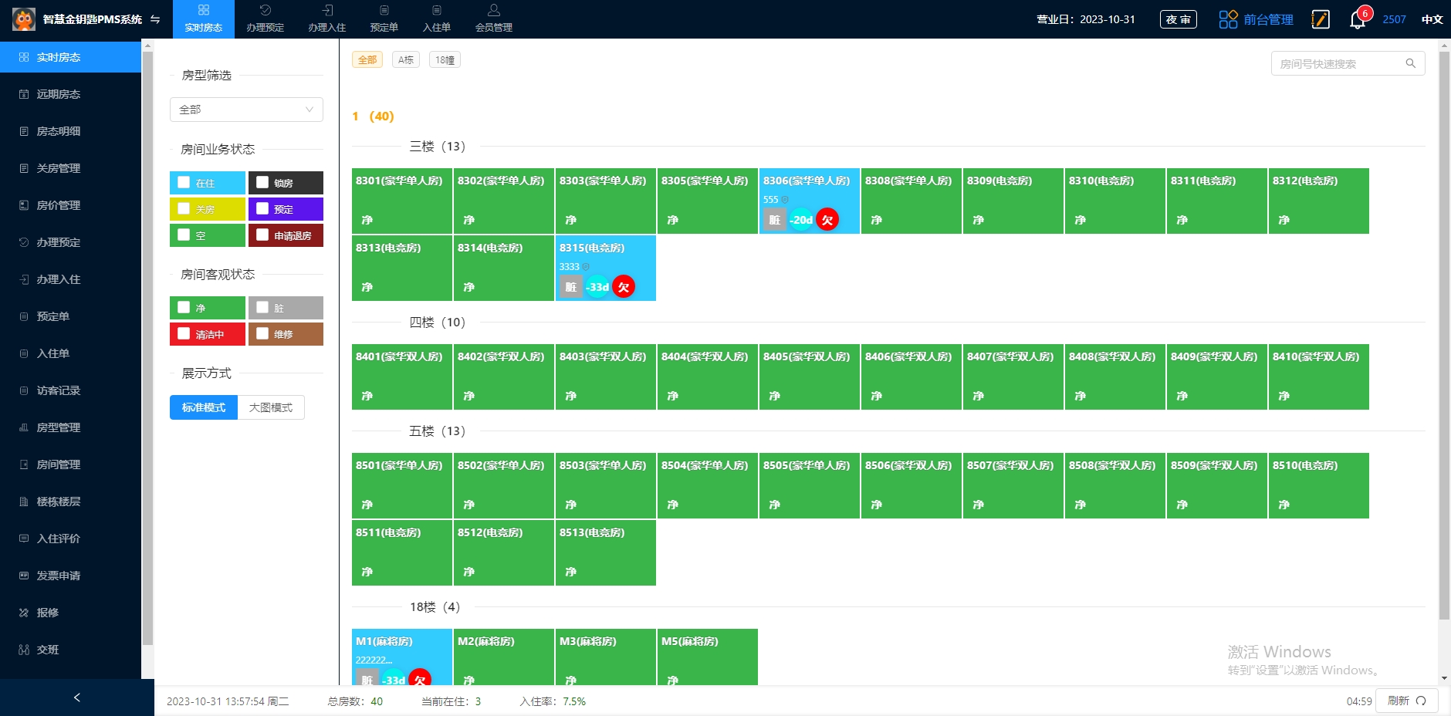
Task: Select 房价管理 in the left sidebar
Action: pos(59,205)
